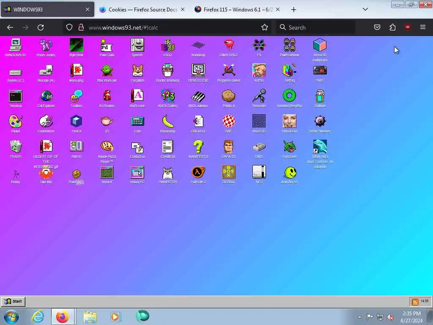Open the Contact us icon

tap(137, 147)
